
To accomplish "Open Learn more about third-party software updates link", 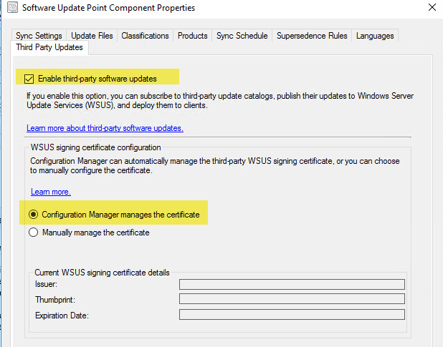I will (x=105, y=128).
